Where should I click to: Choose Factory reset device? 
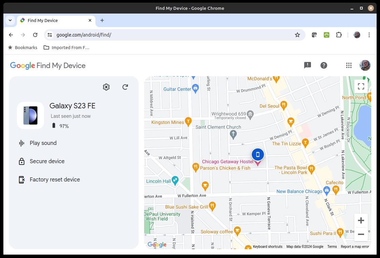pos(55,180)
